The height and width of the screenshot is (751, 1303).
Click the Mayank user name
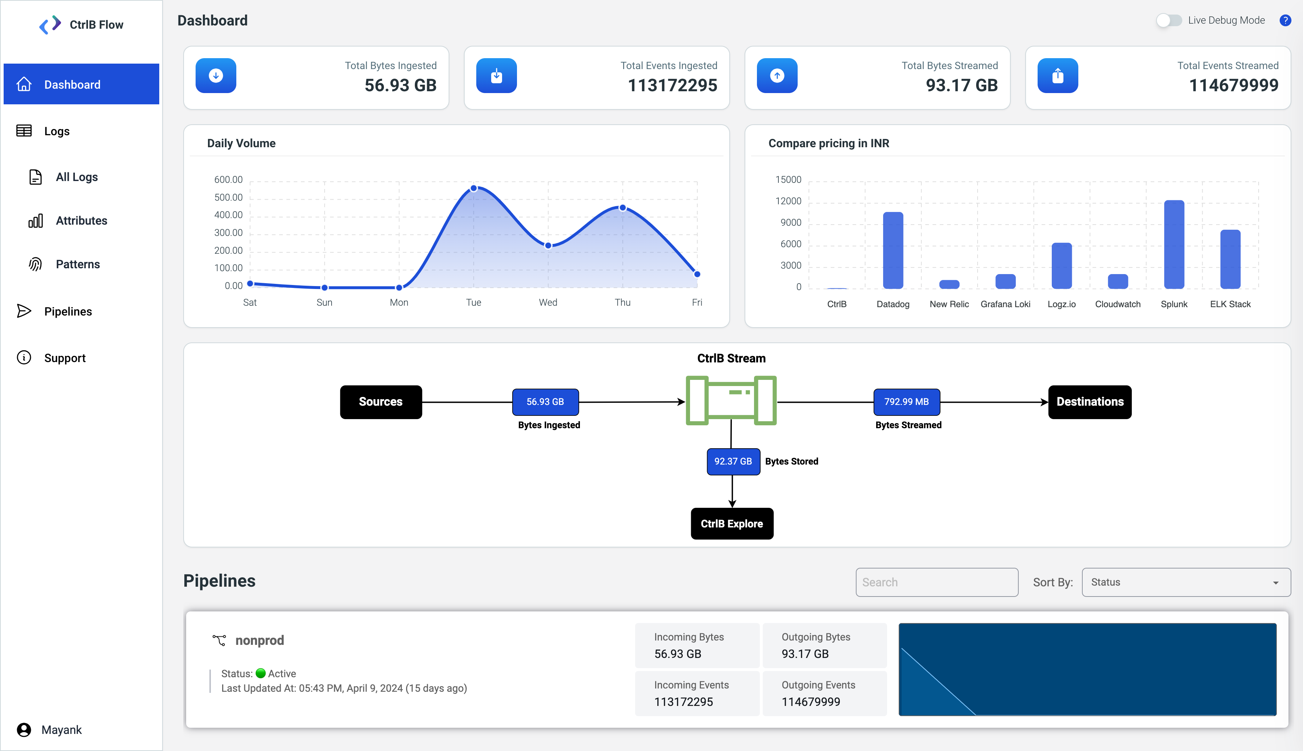(61, 729)
